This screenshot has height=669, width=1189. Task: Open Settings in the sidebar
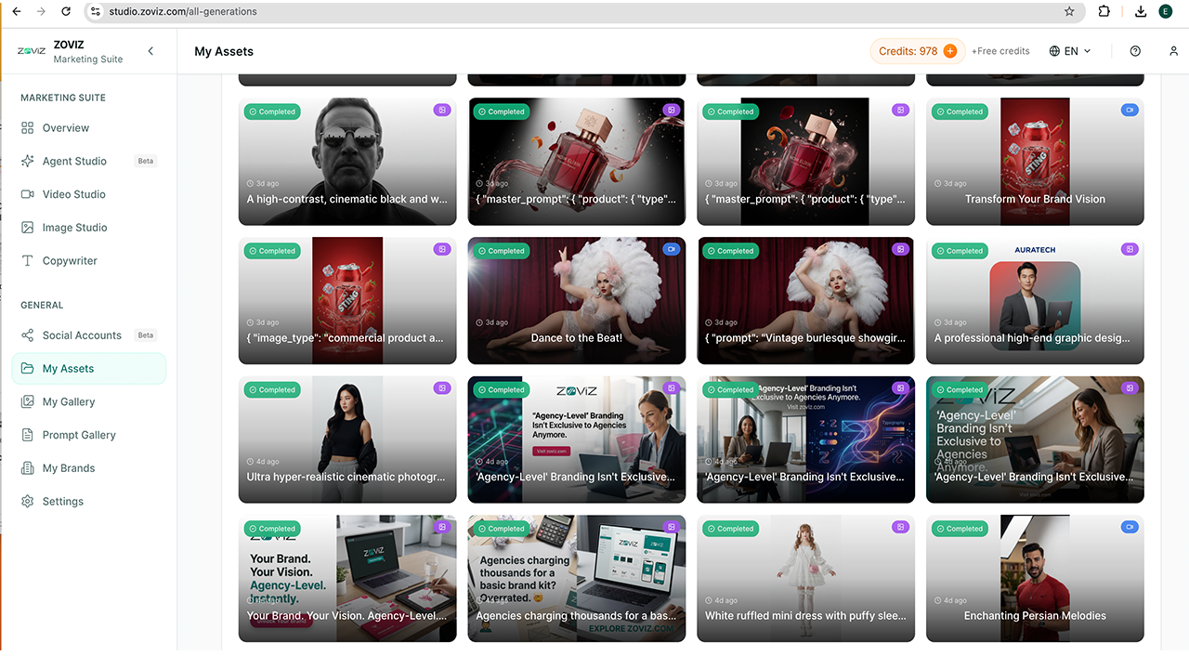(x=88, y=502)
